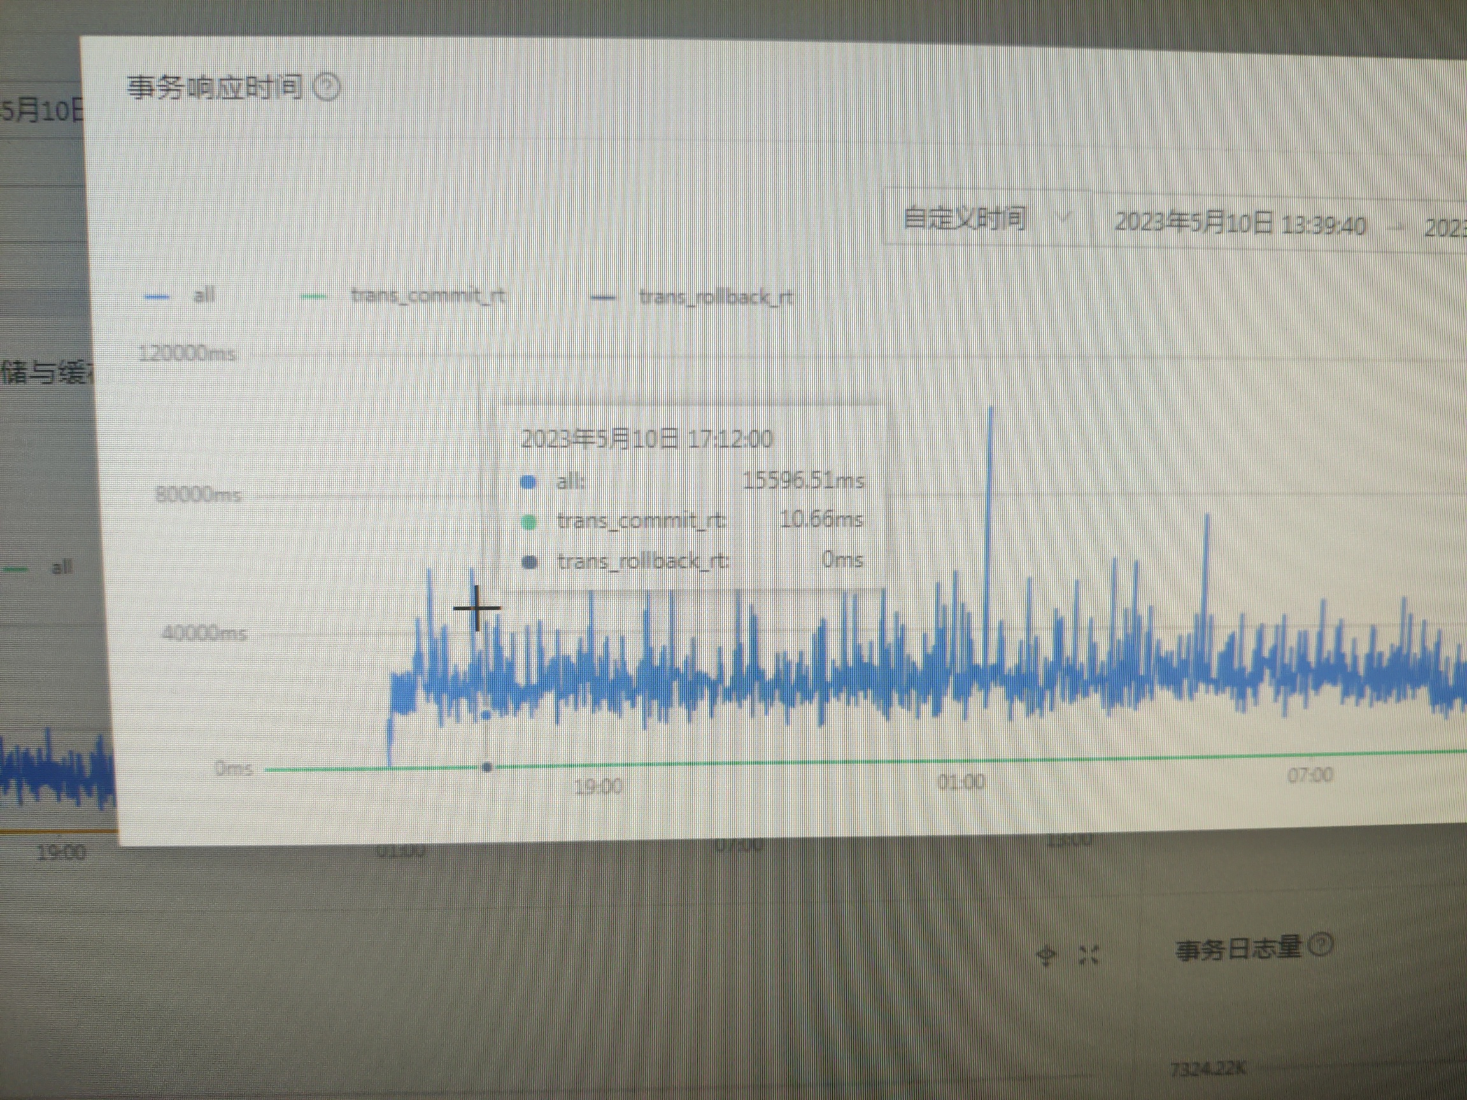Click the 80000ms y-axis label
The height and width of the screenshot is (1100, 1467).
coord(197,494)
